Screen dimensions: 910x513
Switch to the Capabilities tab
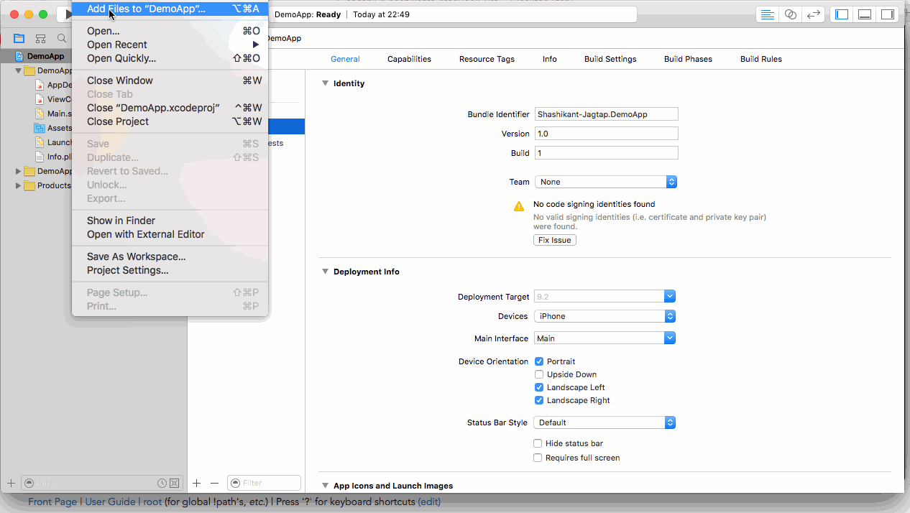tap(409, 59)
